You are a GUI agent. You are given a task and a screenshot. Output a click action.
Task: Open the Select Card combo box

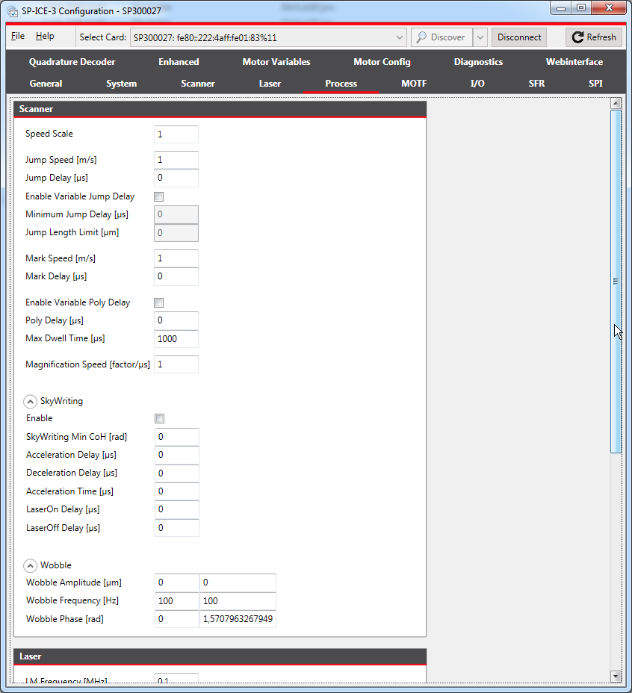click(x=268, y=37)
